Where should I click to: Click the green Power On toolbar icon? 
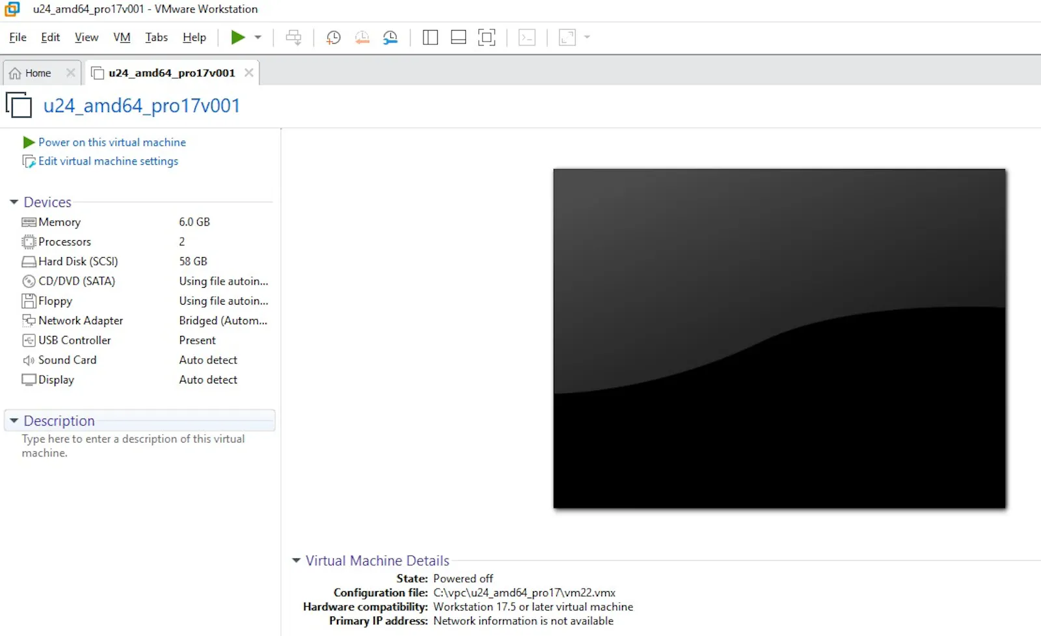(x=238, y=38)
